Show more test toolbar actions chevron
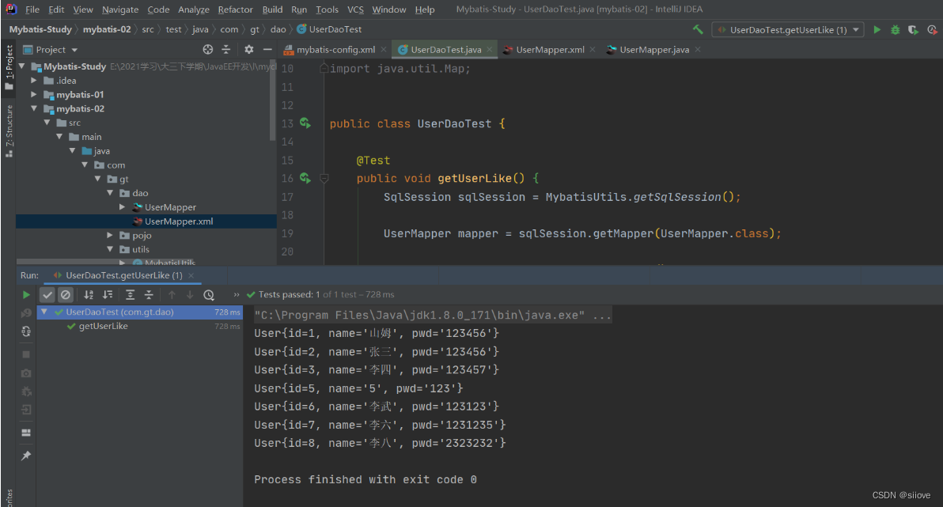This screenshot has height=507, width=943. (x=237, y=295)
